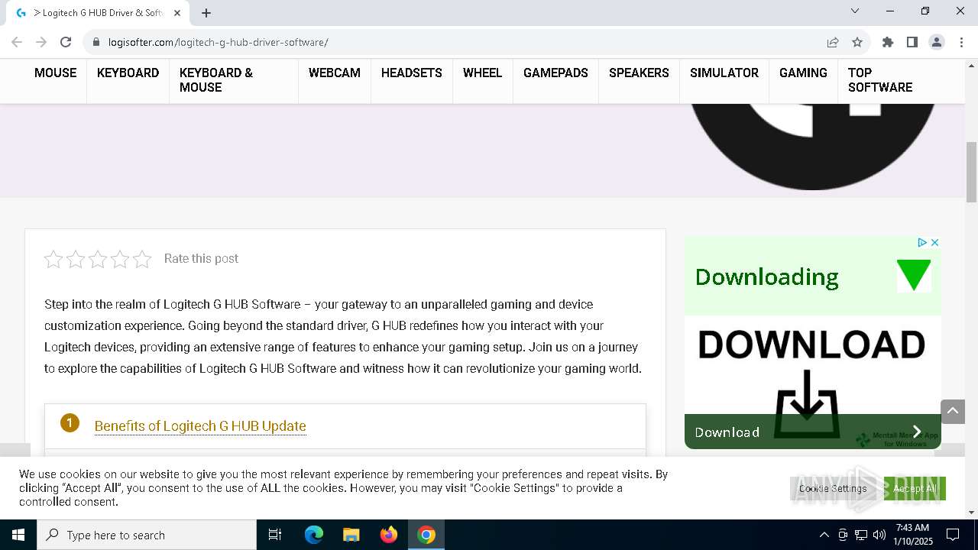The width and height of the screenshot is (978, 550).
Task: Open the volume control in system tray
Action: click(879, 535)
